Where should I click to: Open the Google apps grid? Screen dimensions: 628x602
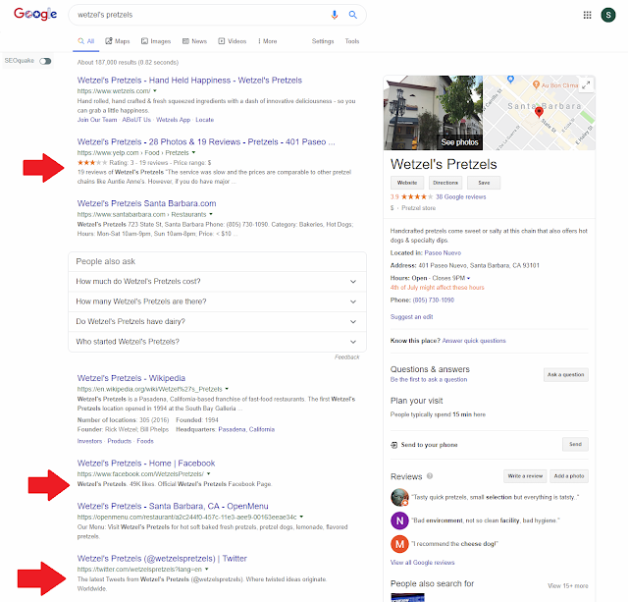(x=587, y=15)
